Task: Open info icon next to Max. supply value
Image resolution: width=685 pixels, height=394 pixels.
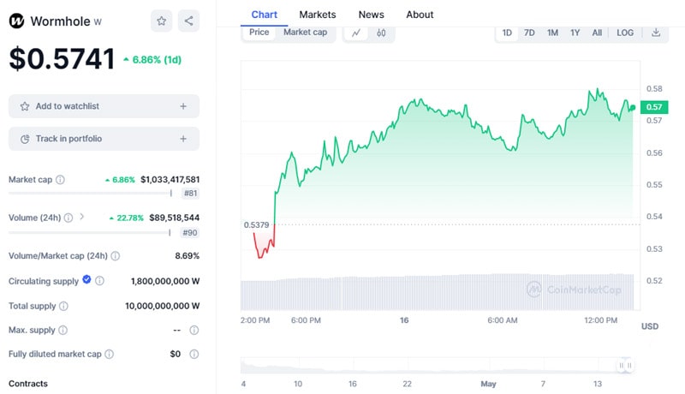Action: click(194, 331)
